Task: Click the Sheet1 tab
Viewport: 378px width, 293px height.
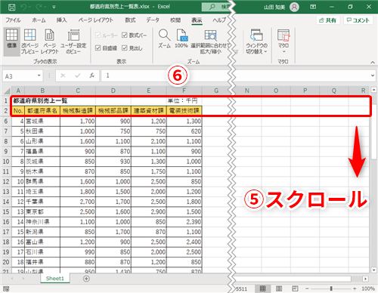Action: tap(55, 279)
